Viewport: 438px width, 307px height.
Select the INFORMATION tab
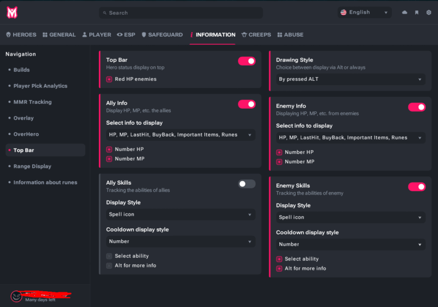(212, 35)
